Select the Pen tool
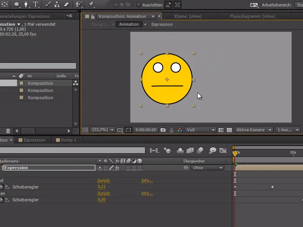Screen dimensions: 303x227 (26, 4)
